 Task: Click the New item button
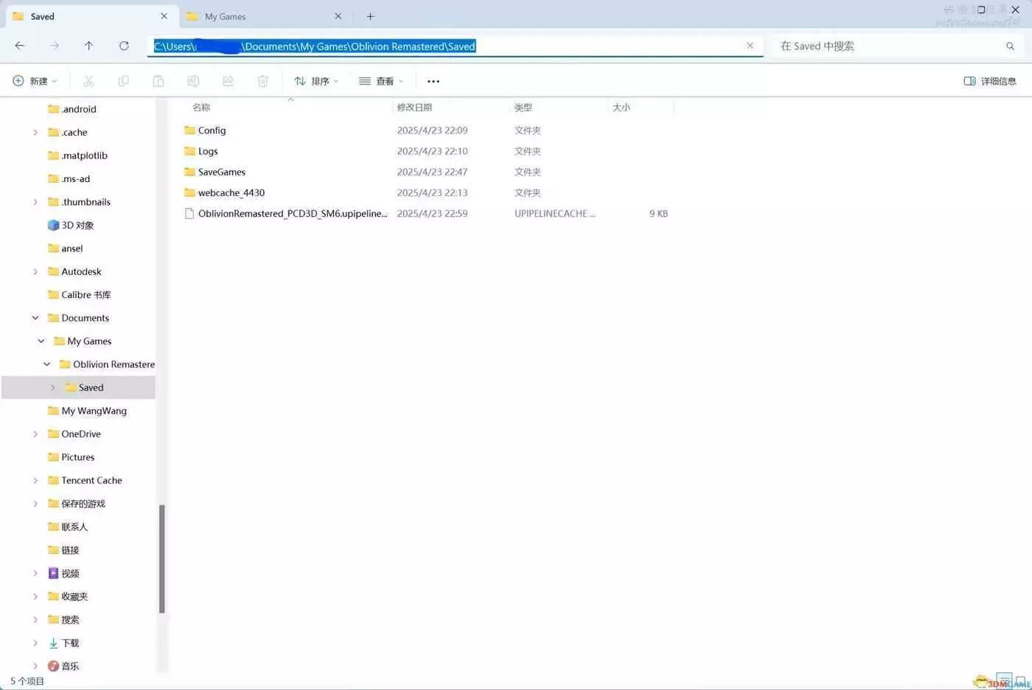click(35, 81)
